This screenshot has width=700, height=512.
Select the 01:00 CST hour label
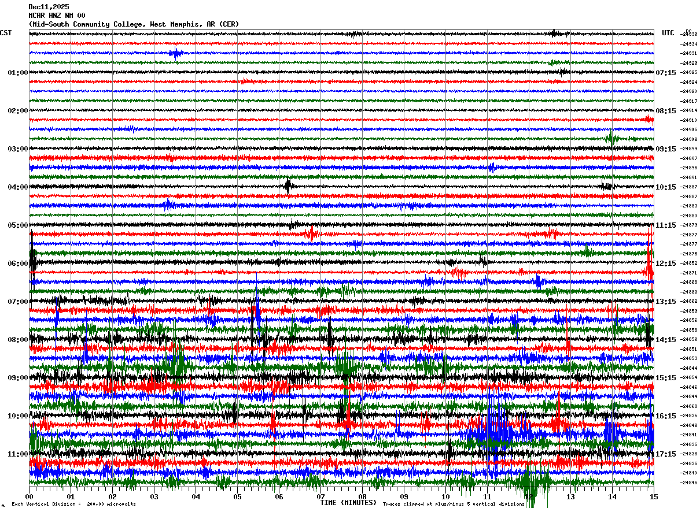pyautogui.click(x=18, y=73)
